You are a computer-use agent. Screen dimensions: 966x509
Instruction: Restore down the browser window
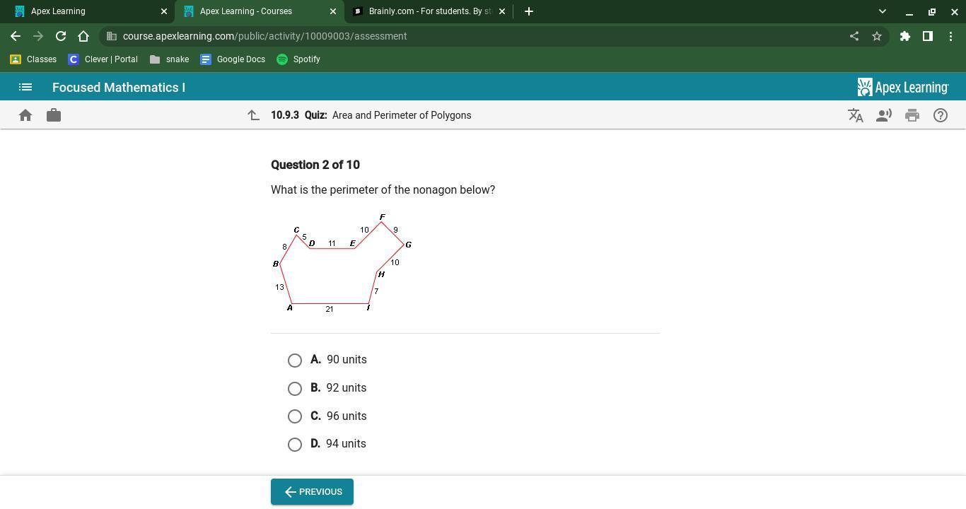pyautogui.click(x=932, y=11)
